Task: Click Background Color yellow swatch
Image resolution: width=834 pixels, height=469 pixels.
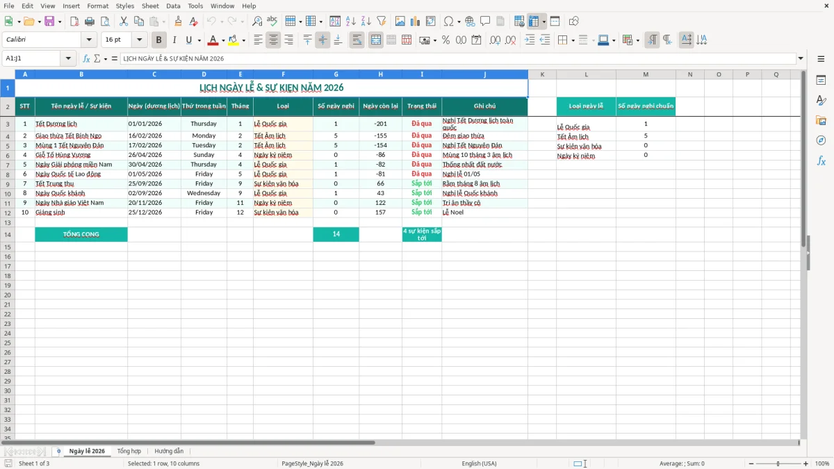Action: (234, 40)
